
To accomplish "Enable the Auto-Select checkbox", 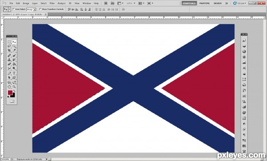I will pos(14,9).
